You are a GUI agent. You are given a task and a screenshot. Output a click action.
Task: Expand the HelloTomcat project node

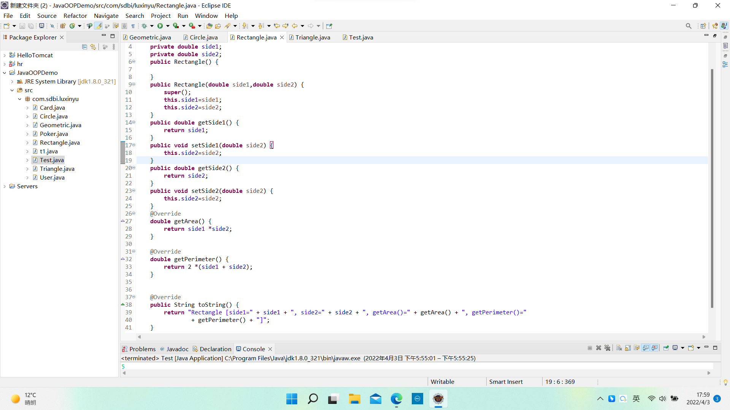[5, 55]
